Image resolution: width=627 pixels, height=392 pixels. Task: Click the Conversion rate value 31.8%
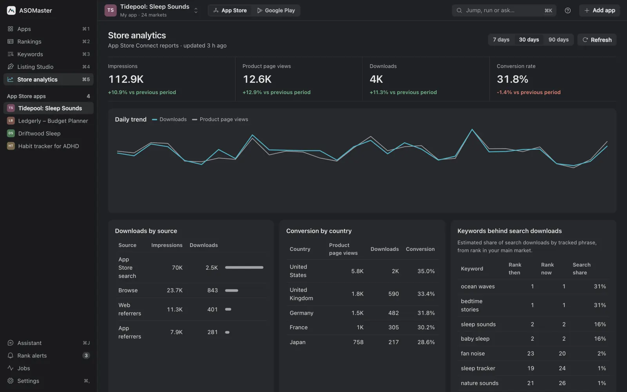(x=512, y=79)
